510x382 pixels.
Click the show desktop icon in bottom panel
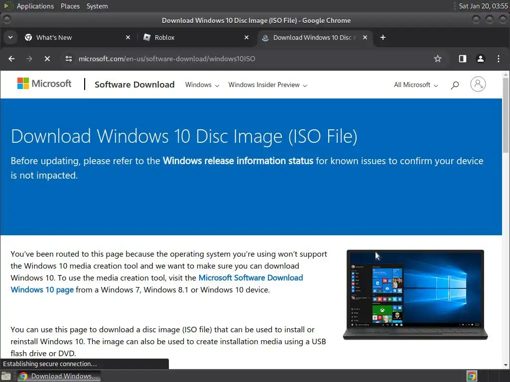point(6,376)
